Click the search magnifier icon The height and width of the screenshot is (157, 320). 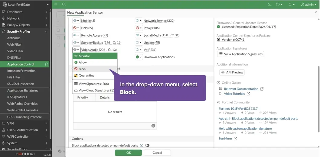[x=64, y=4]
